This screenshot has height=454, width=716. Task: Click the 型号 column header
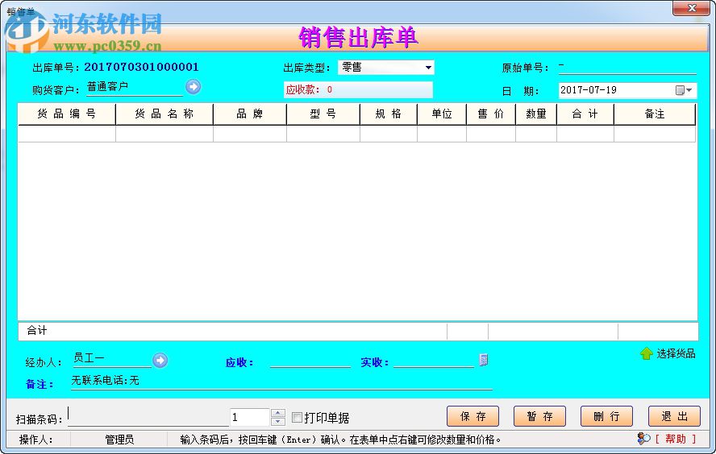point(323,114)
